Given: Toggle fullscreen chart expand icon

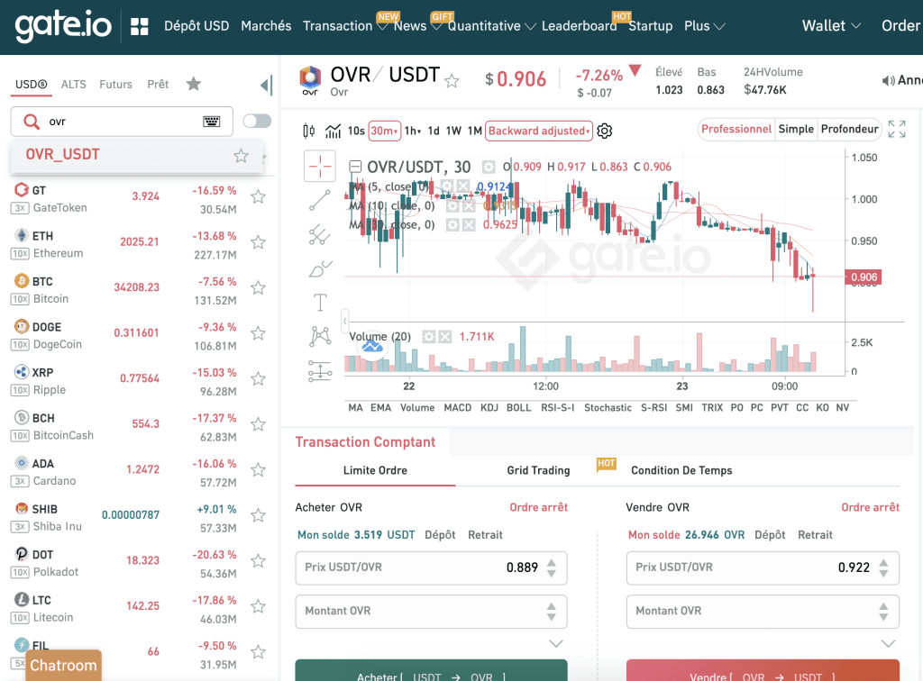Looking at the screenshot, I should pyautogui.click(x=897, y=129).
